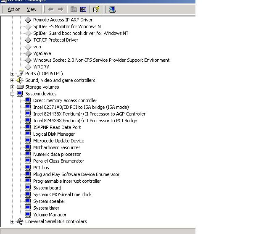Click the Storage volumes drive icon
This screenshot has width=269, height=234.
20,87
